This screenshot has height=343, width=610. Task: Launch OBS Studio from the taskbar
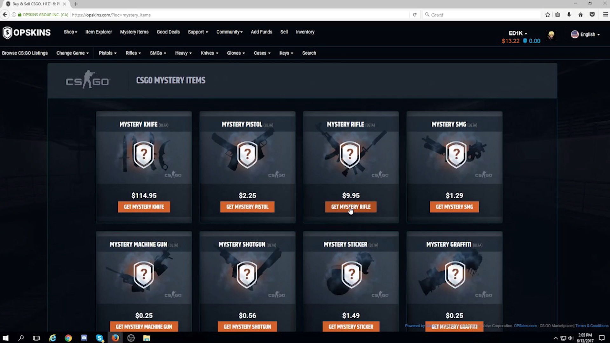131,338
